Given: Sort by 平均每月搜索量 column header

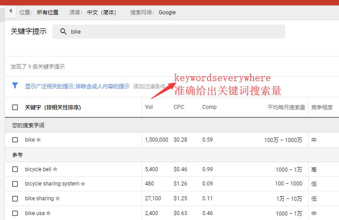Looking at the screenshot, I should coord(286,107).
